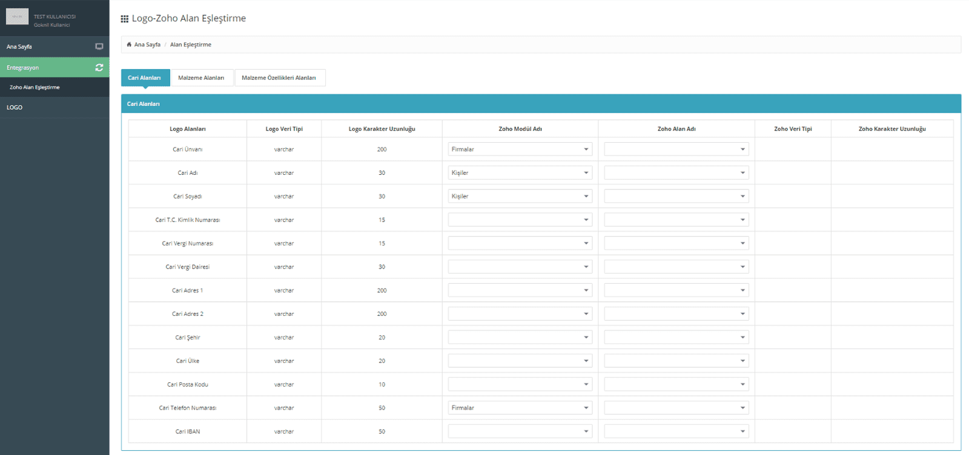Click the Cari Posta Kodu row label
The height and width of the screenshot is (455, 969).
188,385
